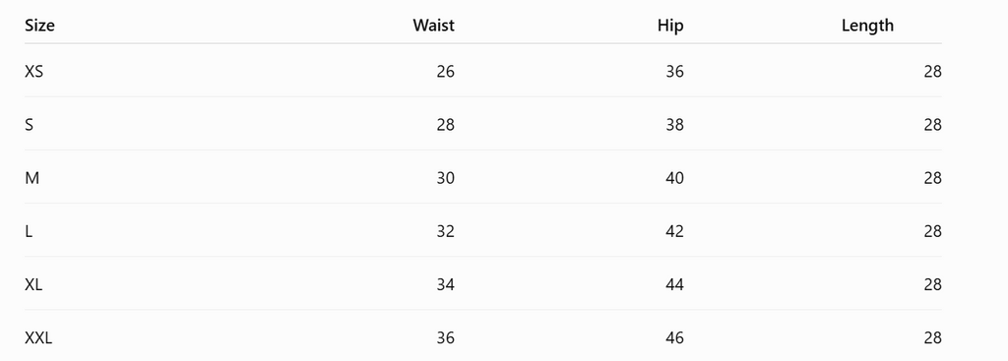Select the L size row label
The width and height of the screenshot is (1008, 361).
tap(29, 231)
